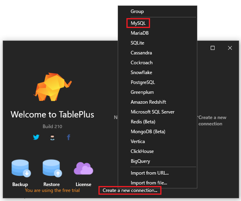The height and width of the screenshot is (201, 241).
Task: Select MariaDB connection type
Action: (158, 33)
